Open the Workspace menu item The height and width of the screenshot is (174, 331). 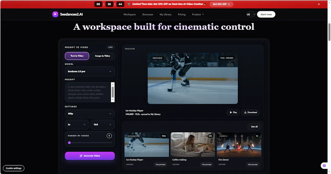pos(130,15)
